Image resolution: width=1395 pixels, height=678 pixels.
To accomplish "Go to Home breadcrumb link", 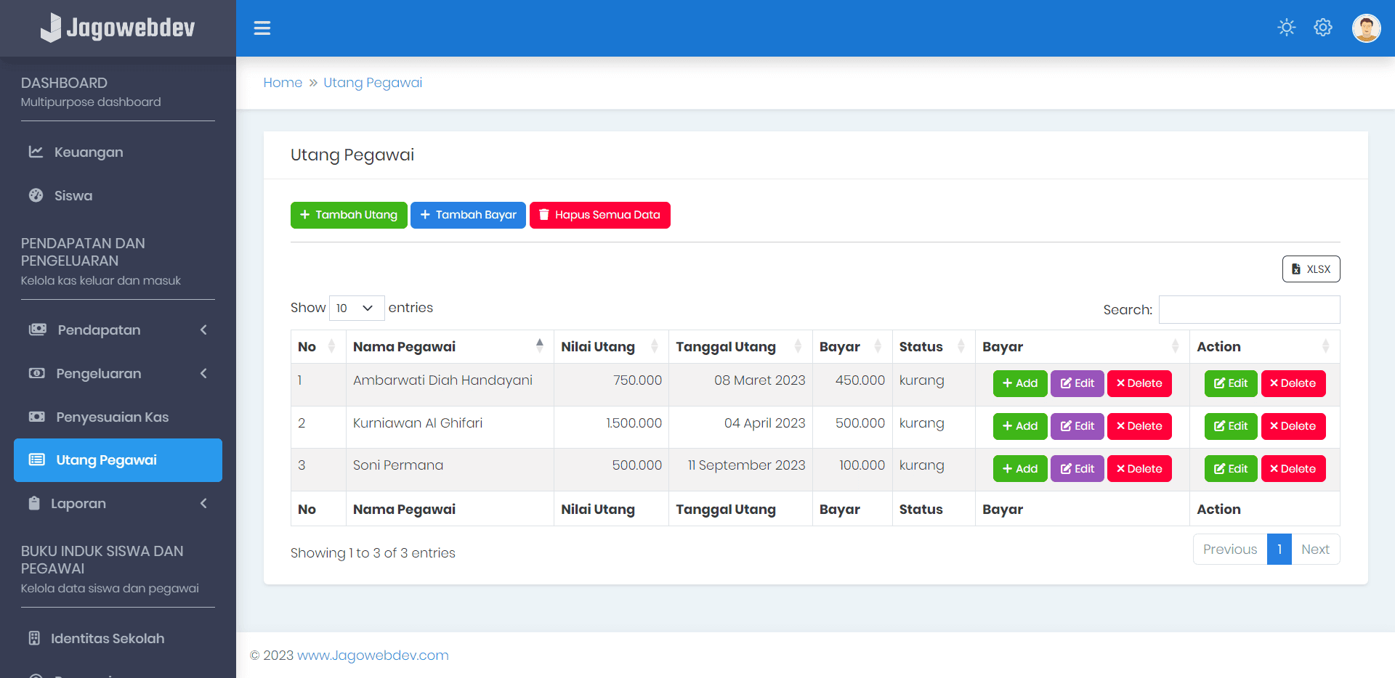I will click(x=283, y=83).
